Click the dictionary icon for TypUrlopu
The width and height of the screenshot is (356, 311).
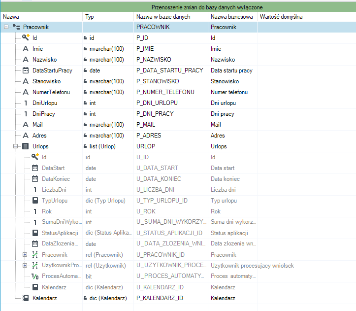(35, 200)
